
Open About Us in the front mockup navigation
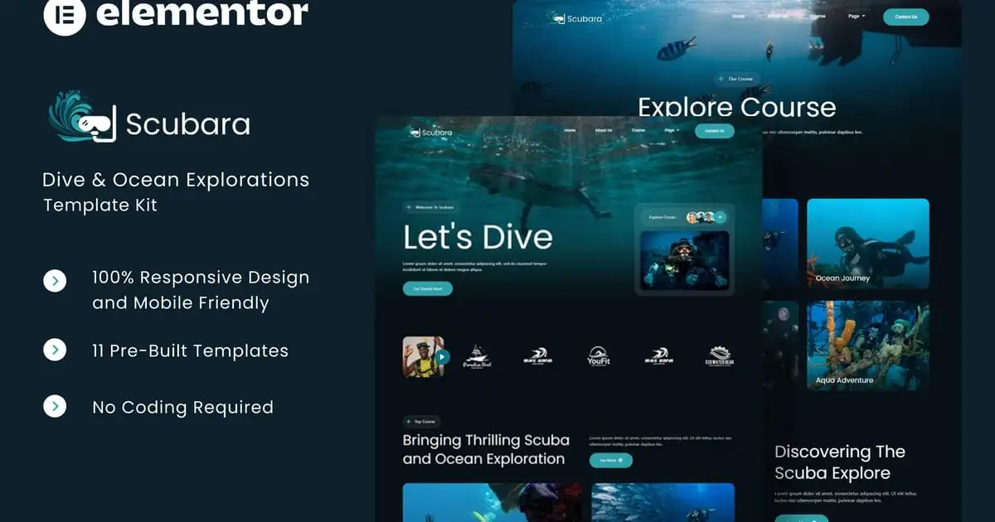pos(604,130)
